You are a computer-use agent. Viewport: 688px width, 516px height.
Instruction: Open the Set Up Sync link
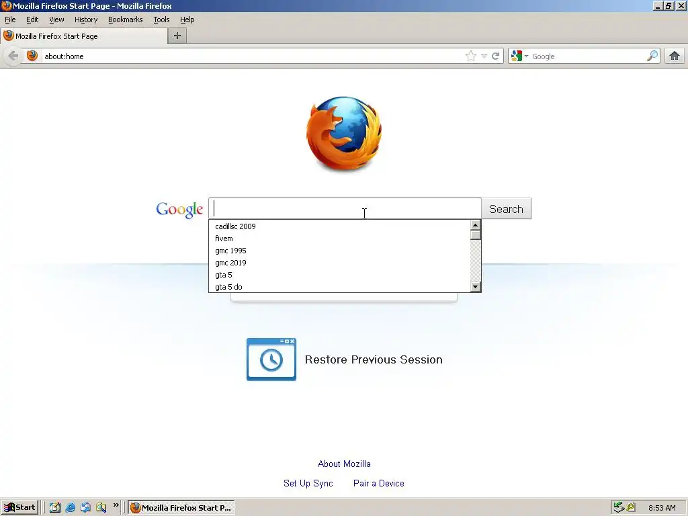point(308,483)
